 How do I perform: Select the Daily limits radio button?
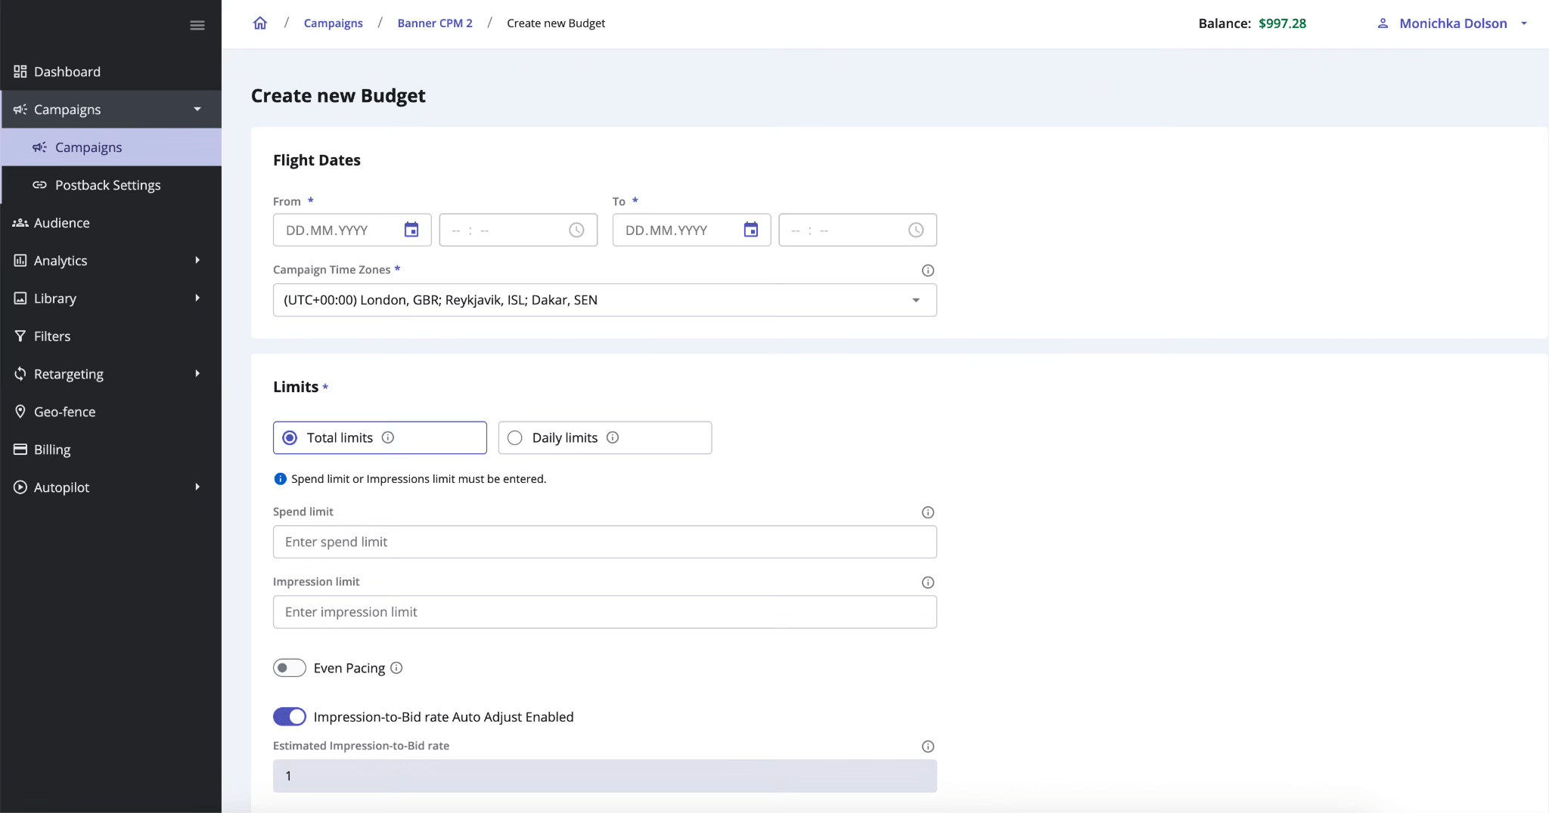tap(514, 437)
